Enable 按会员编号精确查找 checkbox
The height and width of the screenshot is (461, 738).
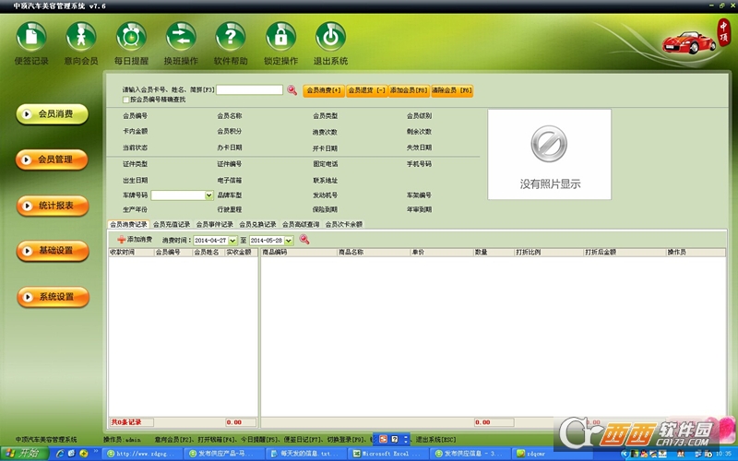click(x=126, y=100)
